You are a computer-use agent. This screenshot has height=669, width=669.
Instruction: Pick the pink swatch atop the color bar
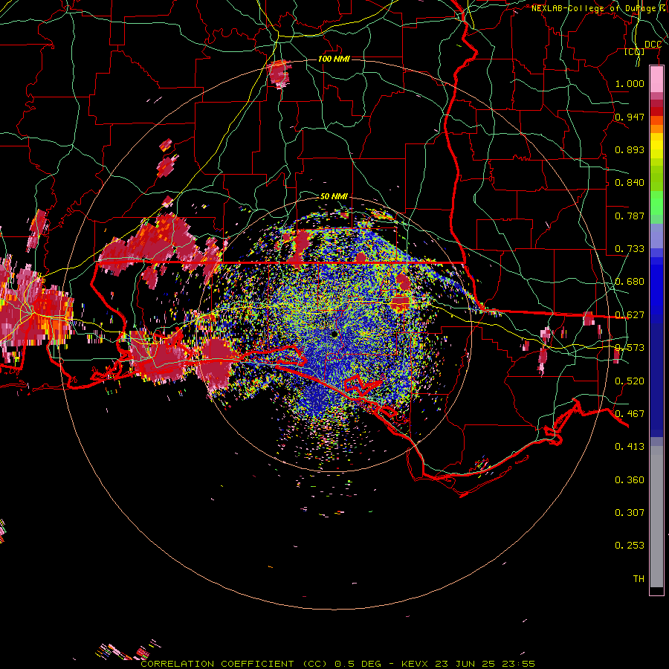coord(656,80)
